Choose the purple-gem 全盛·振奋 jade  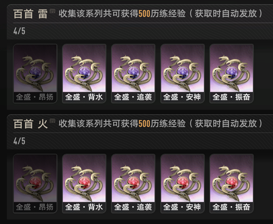pyautogui.click(x=232, y=73)
